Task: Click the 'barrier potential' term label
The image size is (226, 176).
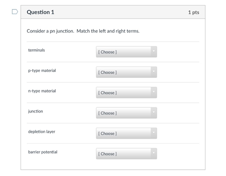Action: pos(43,152)
